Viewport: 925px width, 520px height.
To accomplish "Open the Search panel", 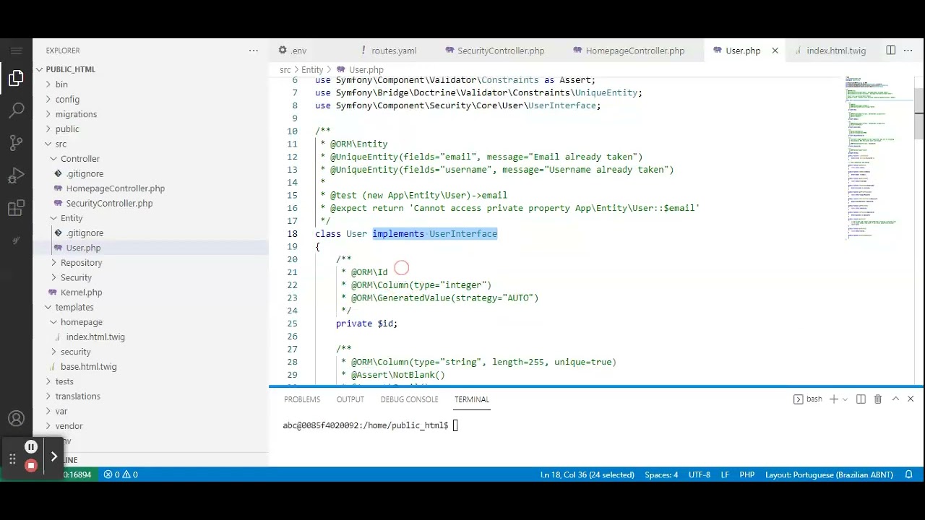I will pos(16,109).
